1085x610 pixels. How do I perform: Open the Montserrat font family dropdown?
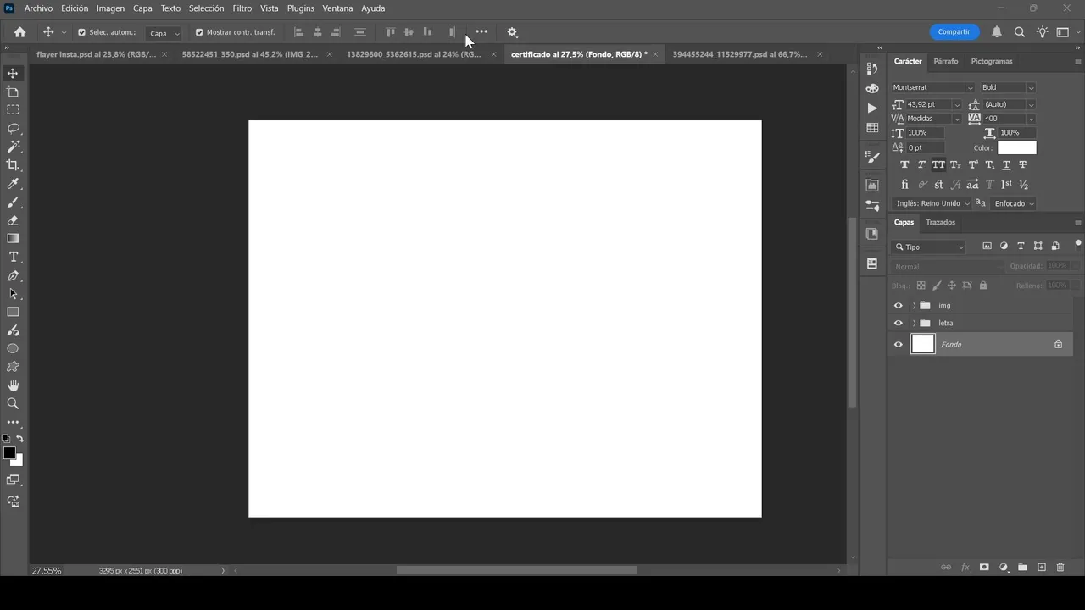[970, 88]
